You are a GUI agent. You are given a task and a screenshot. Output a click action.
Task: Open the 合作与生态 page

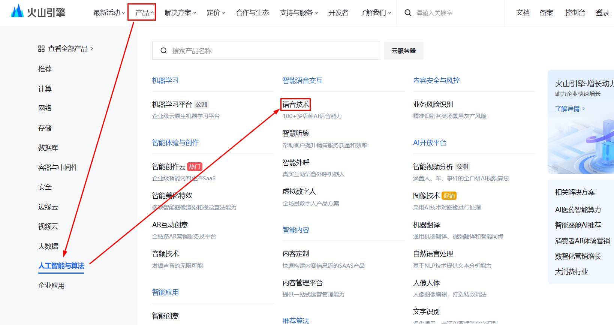[252, 13]
